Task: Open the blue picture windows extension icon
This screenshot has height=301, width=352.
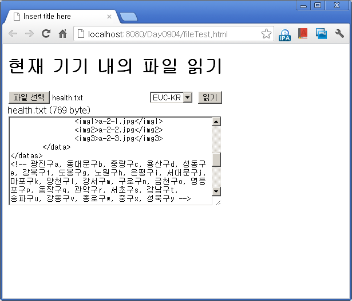Action: click(321, 34)
